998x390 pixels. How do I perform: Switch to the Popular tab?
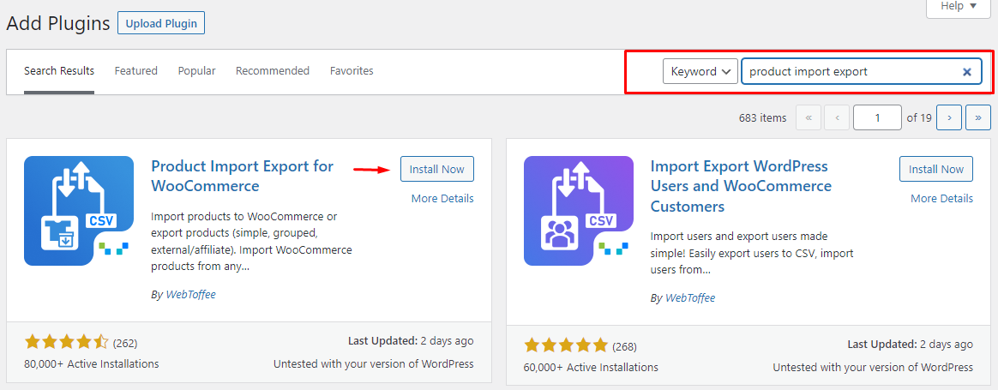196,70
